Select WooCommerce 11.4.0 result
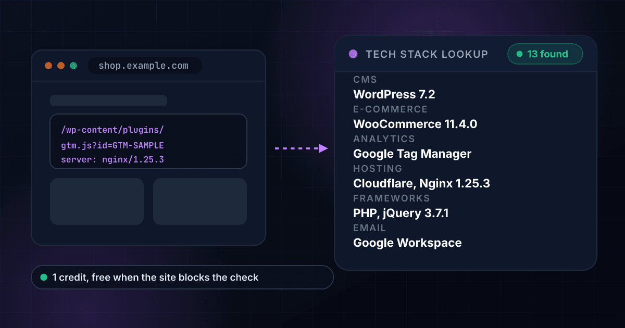Image resolution: width=625 pixels, height=328 pixels. tap(415, 124)
